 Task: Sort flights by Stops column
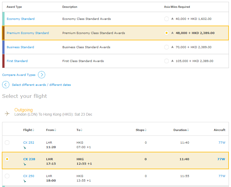click(141, 130)
